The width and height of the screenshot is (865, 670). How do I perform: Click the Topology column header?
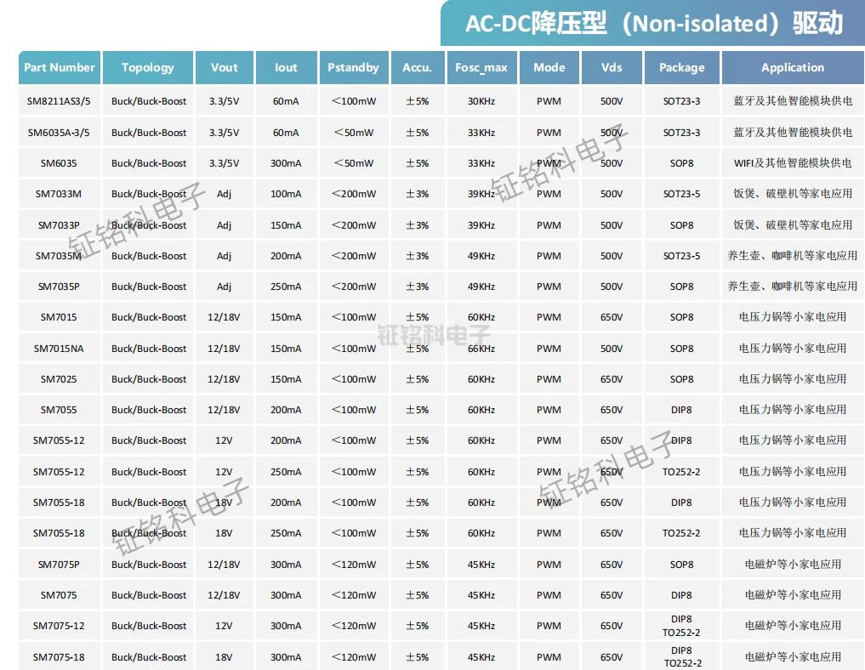[148, 67]
